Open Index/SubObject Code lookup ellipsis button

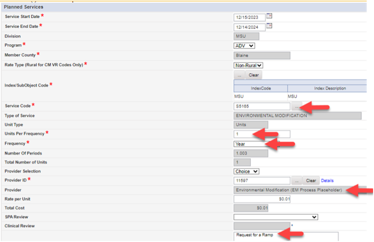239,75
